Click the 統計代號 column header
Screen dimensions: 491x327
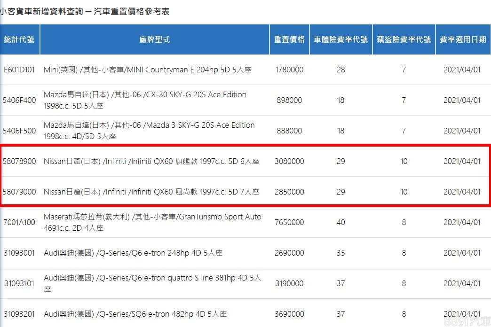19,40
